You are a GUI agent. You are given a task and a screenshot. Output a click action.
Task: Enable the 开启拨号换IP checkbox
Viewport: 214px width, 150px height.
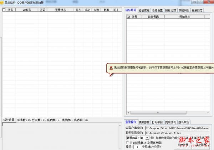(x=127, y=143)
